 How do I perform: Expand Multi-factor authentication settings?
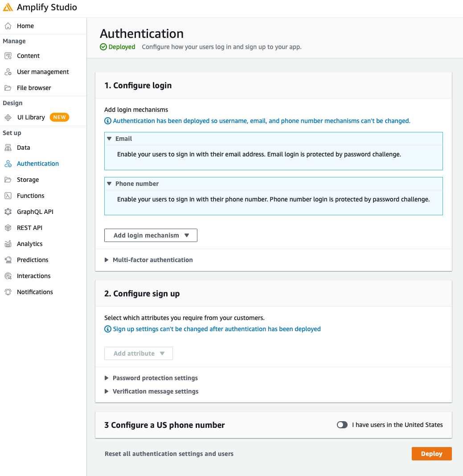click(148, 260)
